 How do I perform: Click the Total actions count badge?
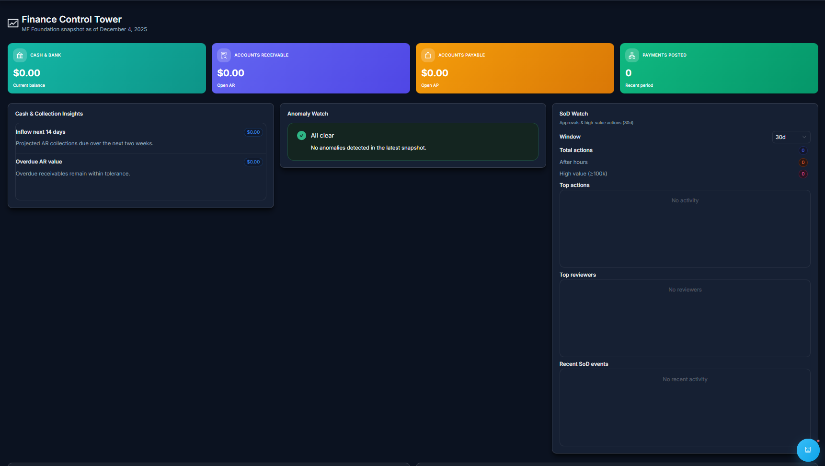pyautogui.click(x=803, y=150)
